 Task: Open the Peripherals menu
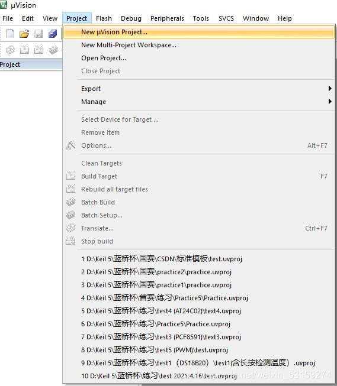167,18
